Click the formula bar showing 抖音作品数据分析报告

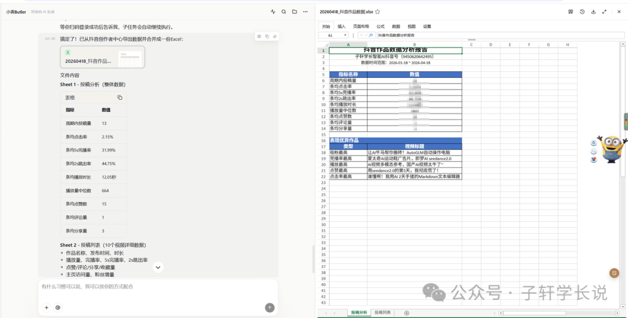pyautogui.click(x=500, y=35)
